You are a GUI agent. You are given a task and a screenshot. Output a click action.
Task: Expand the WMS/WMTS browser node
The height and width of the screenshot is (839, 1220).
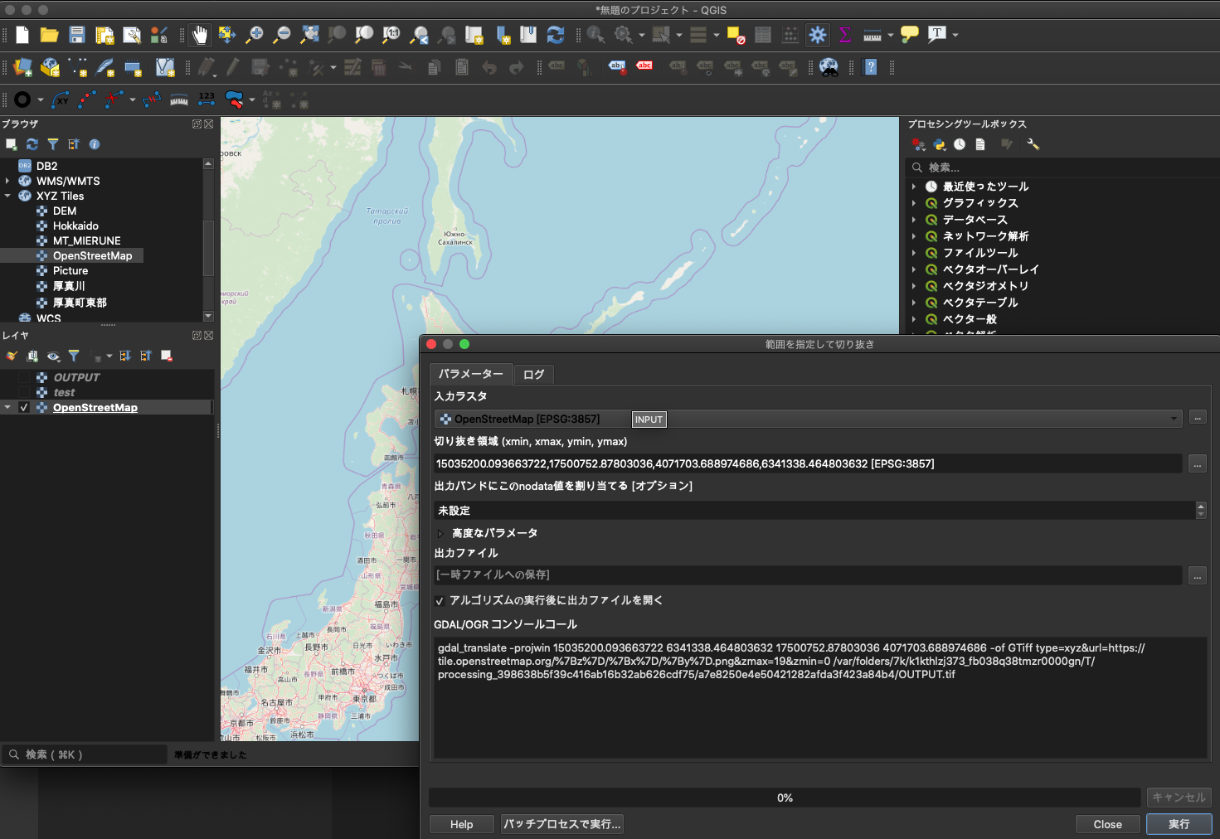point(7,181)
